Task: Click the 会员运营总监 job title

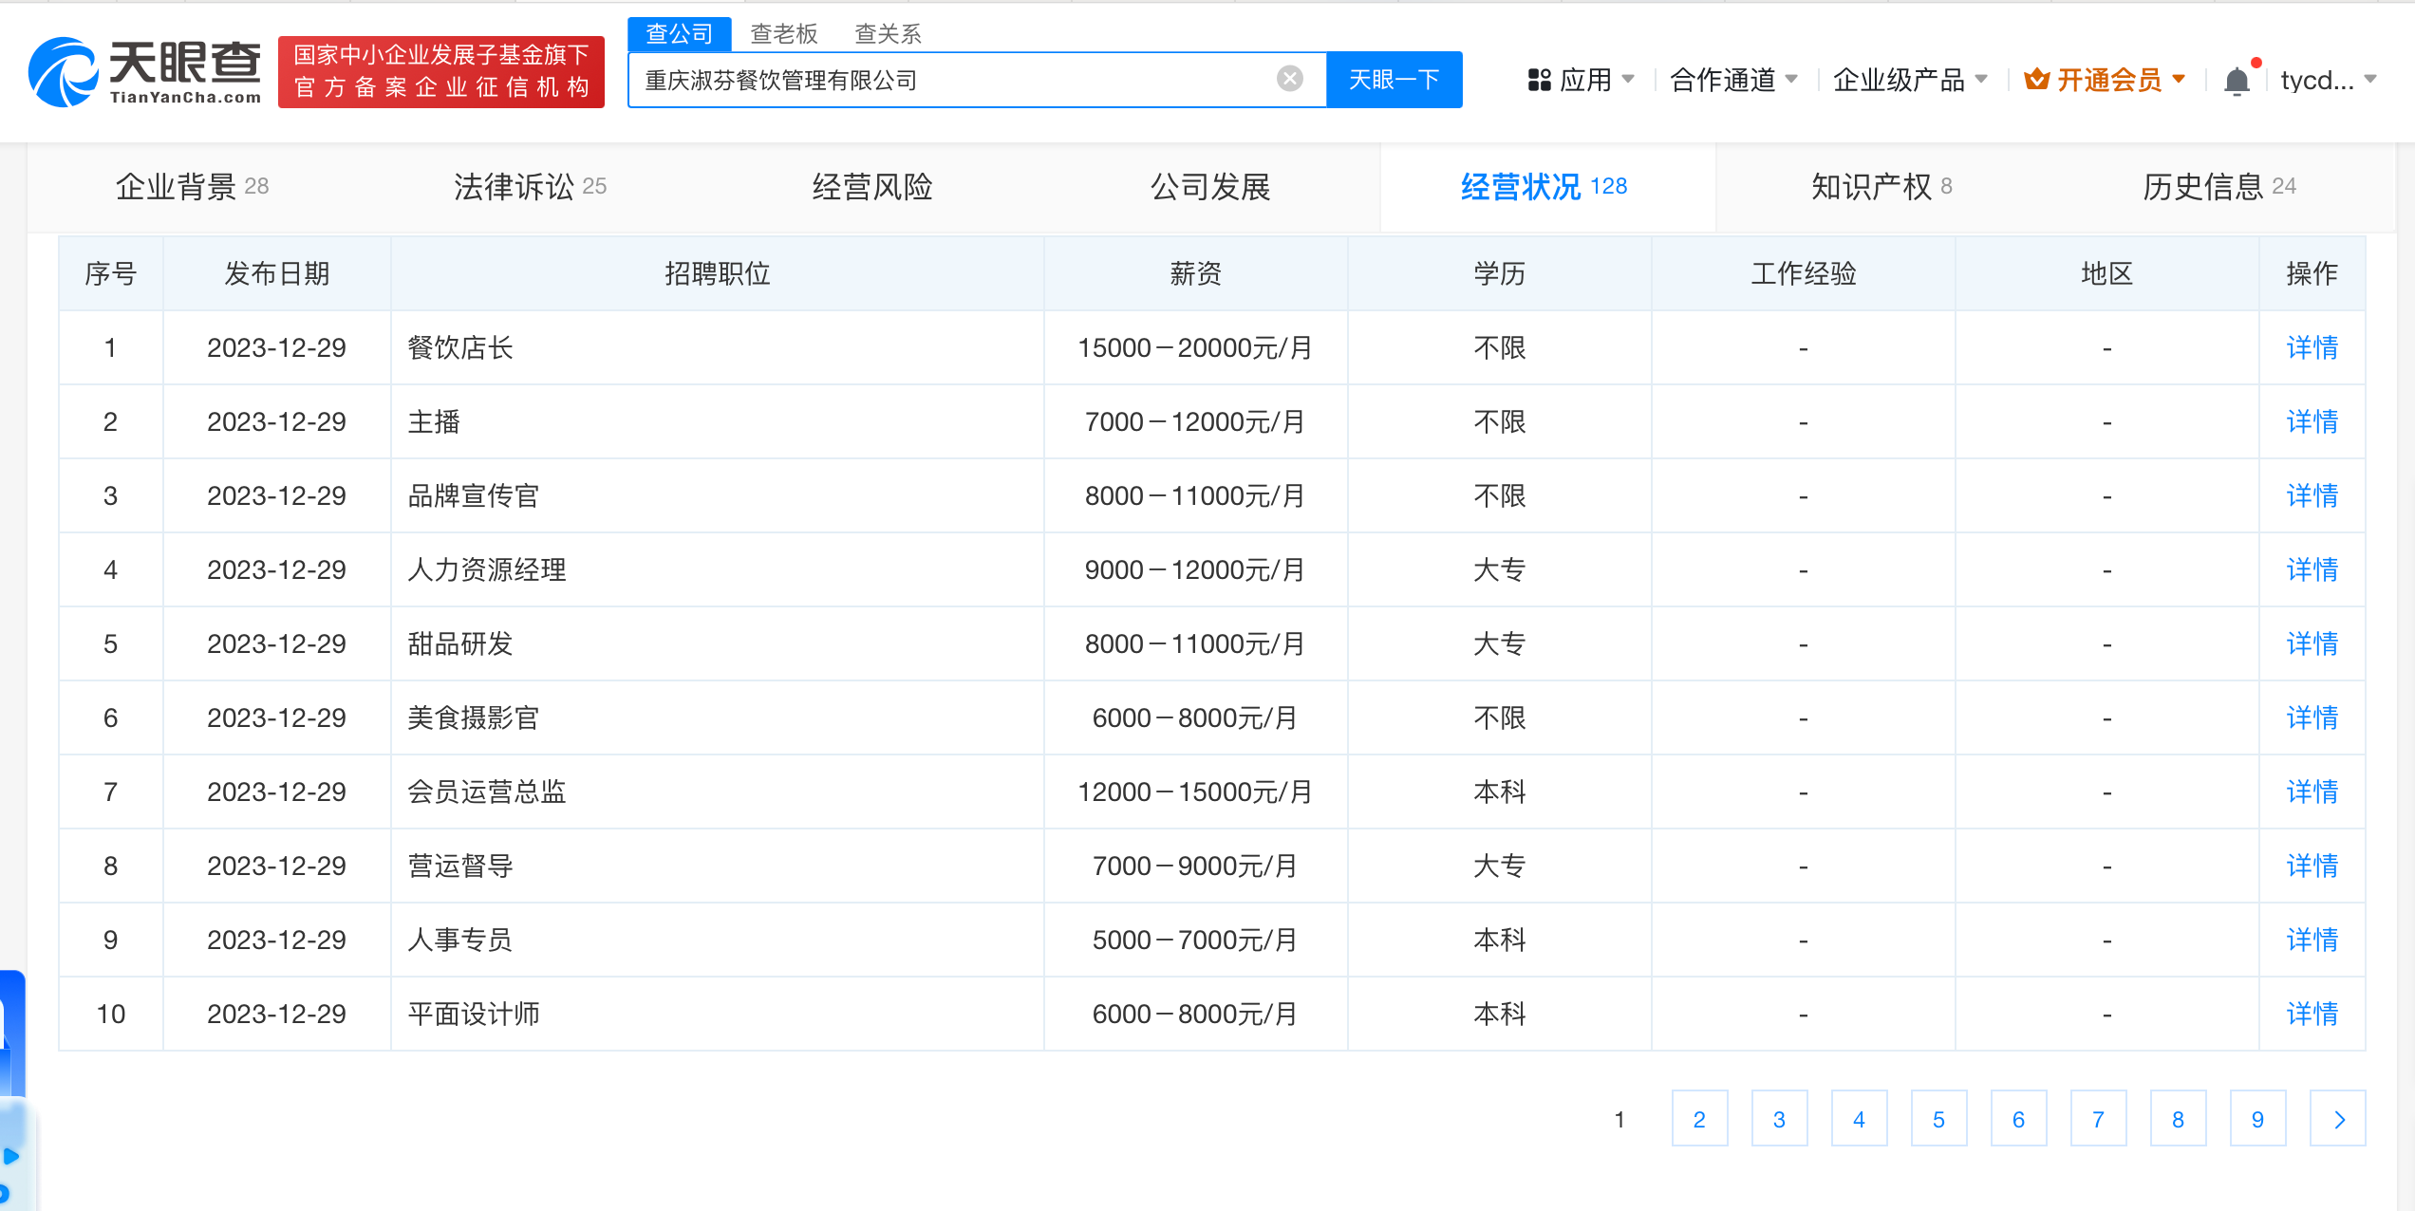Action: [487, 792]
